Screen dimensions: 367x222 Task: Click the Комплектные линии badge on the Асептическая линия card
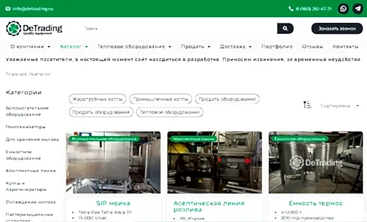click(x=194, y=139)
